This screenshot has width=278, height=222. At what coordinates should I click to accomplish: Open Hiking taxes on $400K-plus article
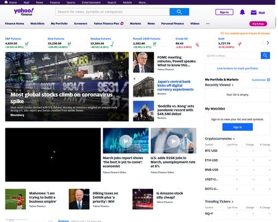pyautogui.click(x=105, y=197)
